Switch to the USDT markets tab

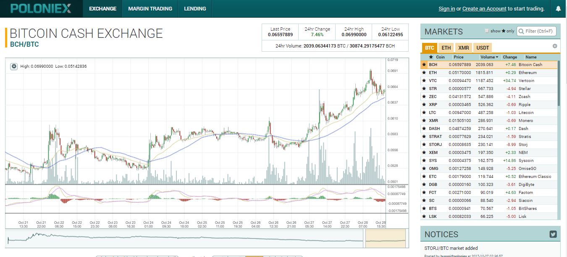483,48
